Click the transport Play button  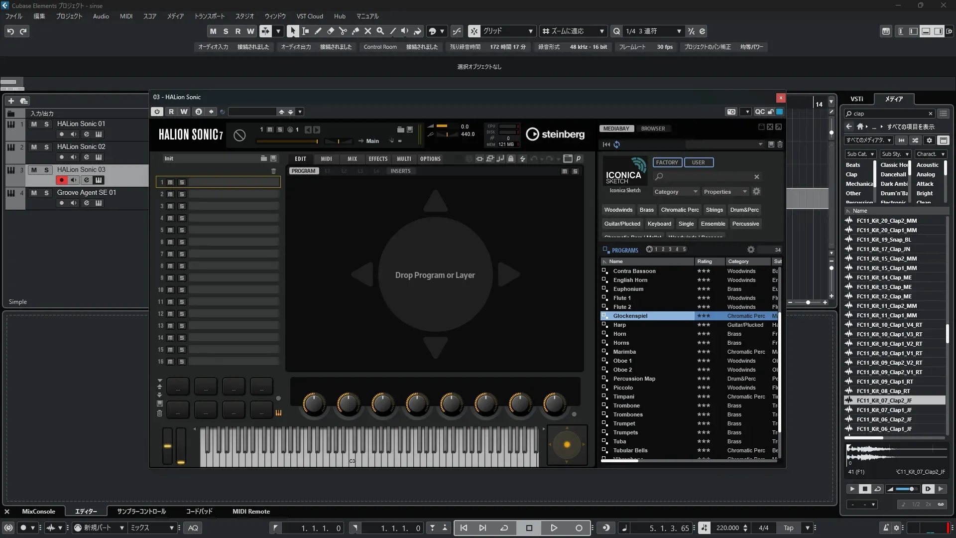click(x=554, y=528)
